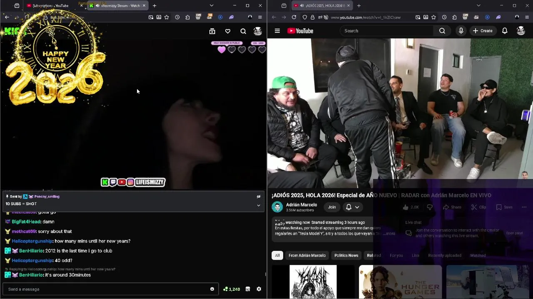Screen dimensions: 533x299
Task: Focus the YouTube Search field
Action: pos(387,31)
